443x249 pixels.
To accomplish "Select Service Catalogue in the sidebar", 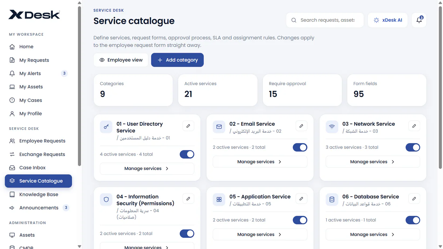I will (x=39, y=181).
